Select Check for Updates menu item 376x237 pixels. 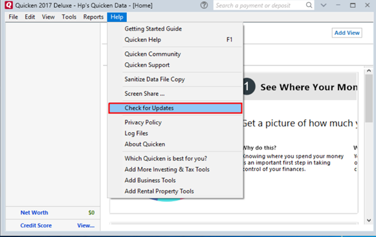point(175,108)
